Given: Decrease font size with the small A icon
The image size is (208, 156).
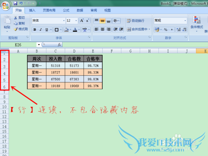Looking at the screenshot, I should click(87, 20).
